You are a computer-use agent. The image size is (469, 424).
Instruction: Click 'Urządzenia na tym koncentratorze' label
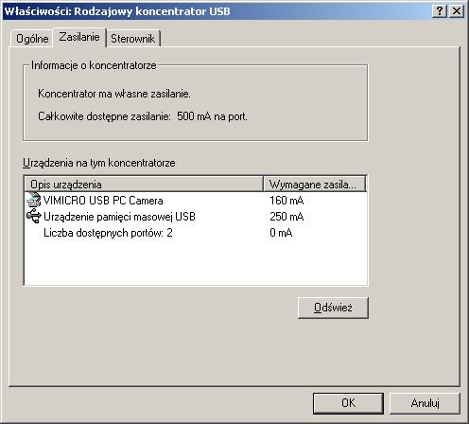click(x=99, y=163)
